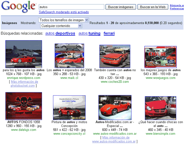Click 'www.concepcioncity.cl' source text
Screen dimensions: 184x144
click(x=69, y=134)
